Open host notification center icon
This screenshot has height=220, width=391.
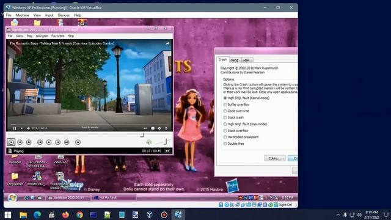pyautogui.click(x=386, y=215)
